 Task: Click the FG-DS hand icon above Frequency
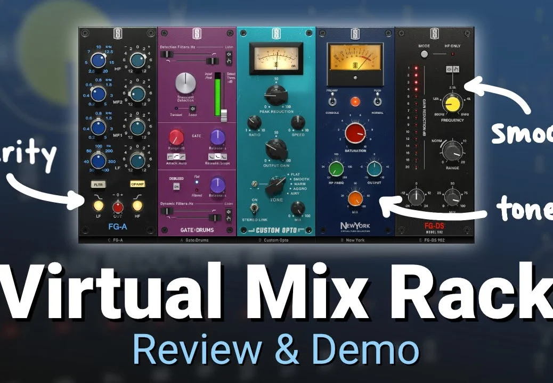(x=456, y=69)
